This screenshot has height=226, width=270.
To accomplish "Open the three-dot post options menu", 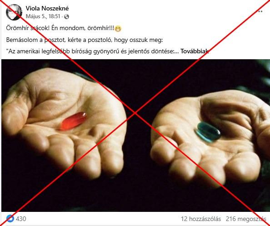I will 260,11.
